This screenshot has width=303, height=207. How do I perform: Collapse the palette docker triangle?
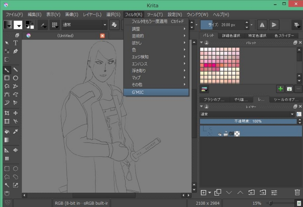[201, 42]
